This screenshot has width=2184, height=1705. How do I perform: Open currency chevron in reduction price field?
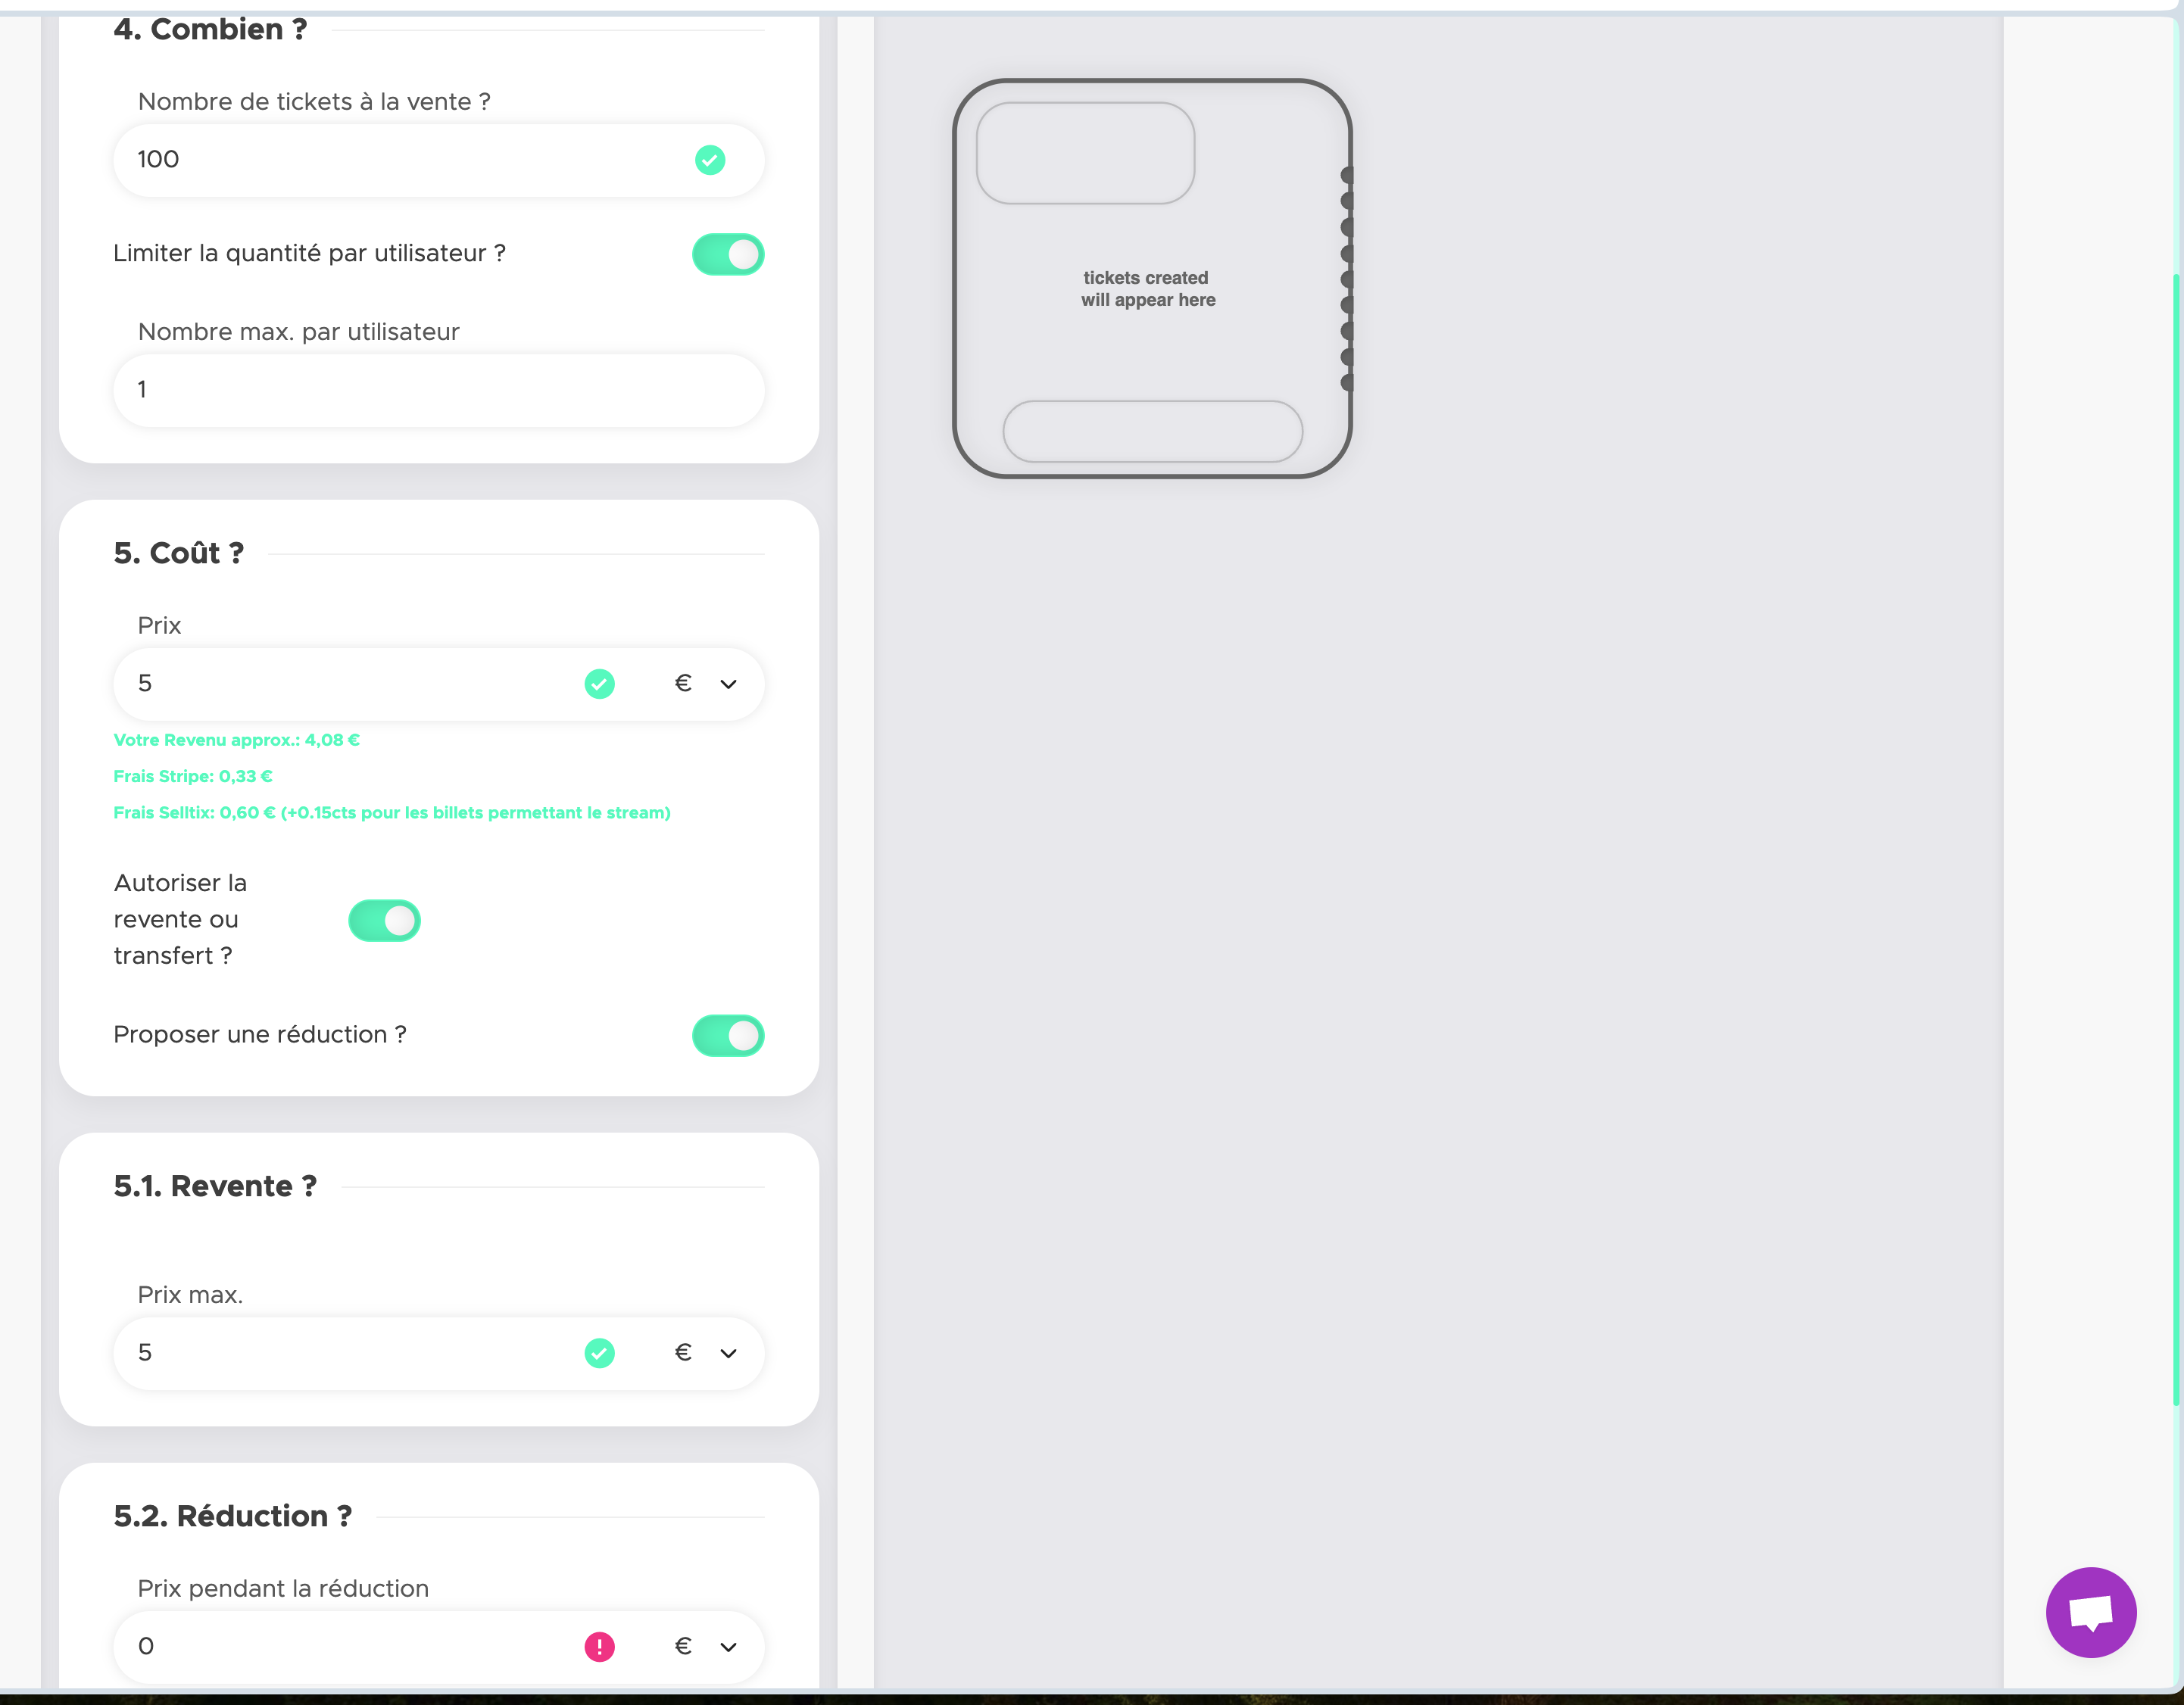729,1646
